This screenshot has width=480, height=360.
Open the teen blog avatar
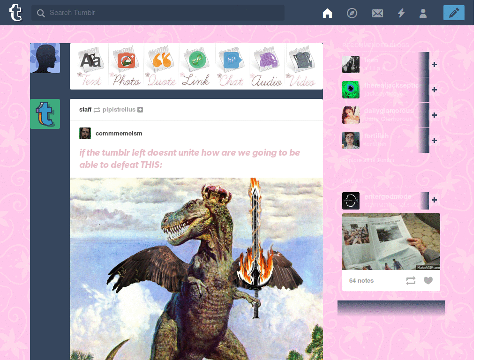tap(351, 64)
